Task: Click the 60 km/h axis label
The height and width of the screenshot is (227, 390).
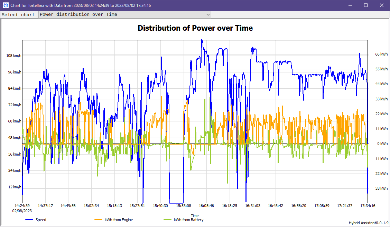Action: click(15, 121)
